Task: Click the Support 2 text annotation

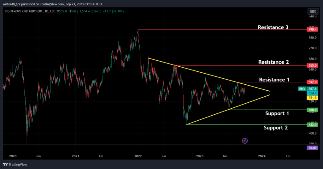Action: [276, 128]
